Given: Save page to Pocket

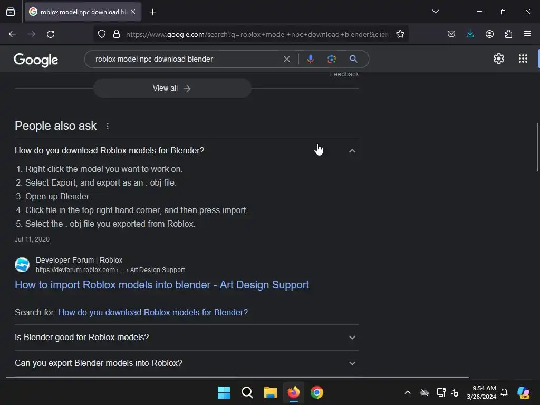Looking at the screenshot, I should pyautogui.click(x=451, y=34).
